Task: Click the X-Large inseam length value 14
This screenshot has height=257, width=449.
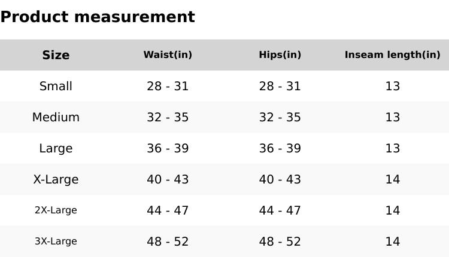Action: coord(392,179)
